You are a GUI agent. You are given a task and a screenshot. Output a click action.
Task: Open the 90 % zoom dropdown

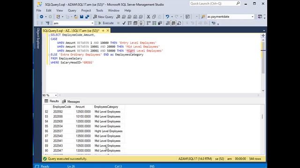56,95
